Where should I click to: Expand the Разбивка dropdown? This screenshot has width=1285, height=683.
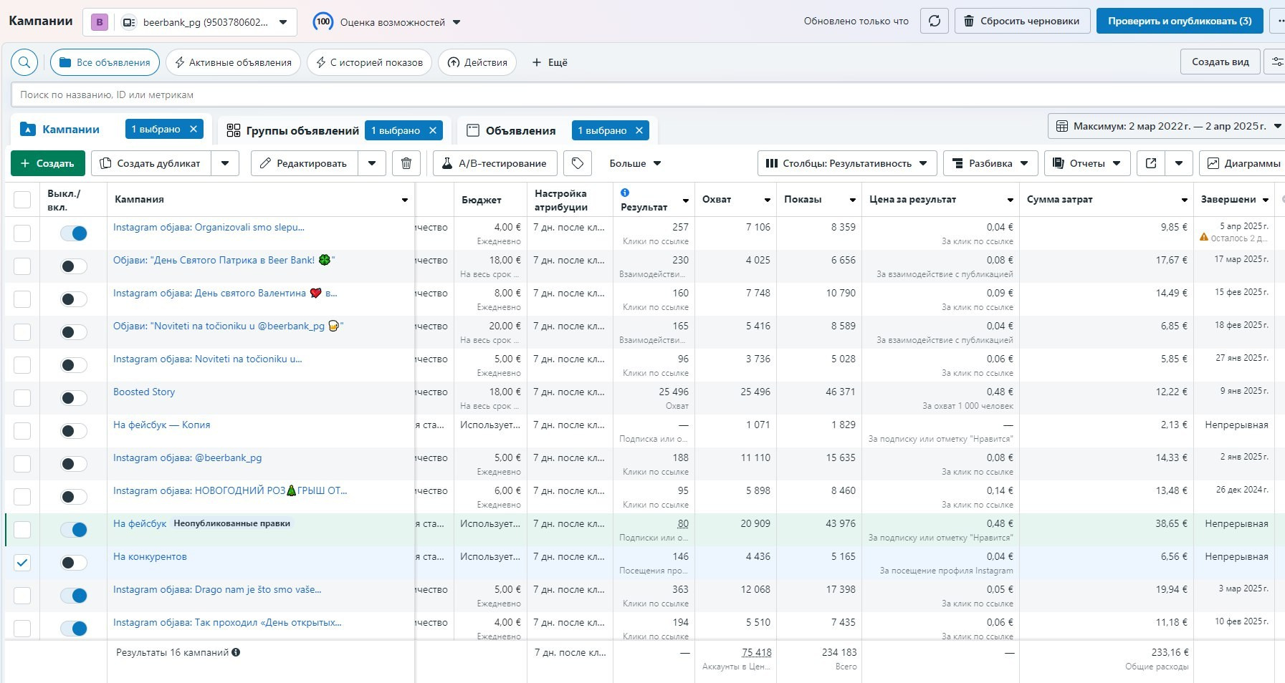(990, 163)
